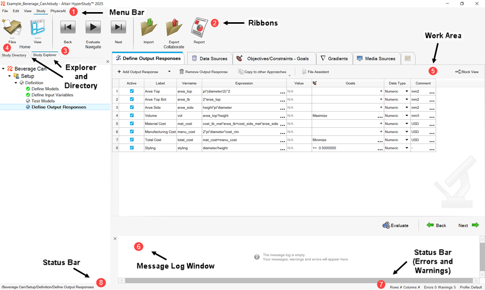This screenshot has width=485, height=290.
Task: Select Test Models tree item
Action: tap(40, 101)
